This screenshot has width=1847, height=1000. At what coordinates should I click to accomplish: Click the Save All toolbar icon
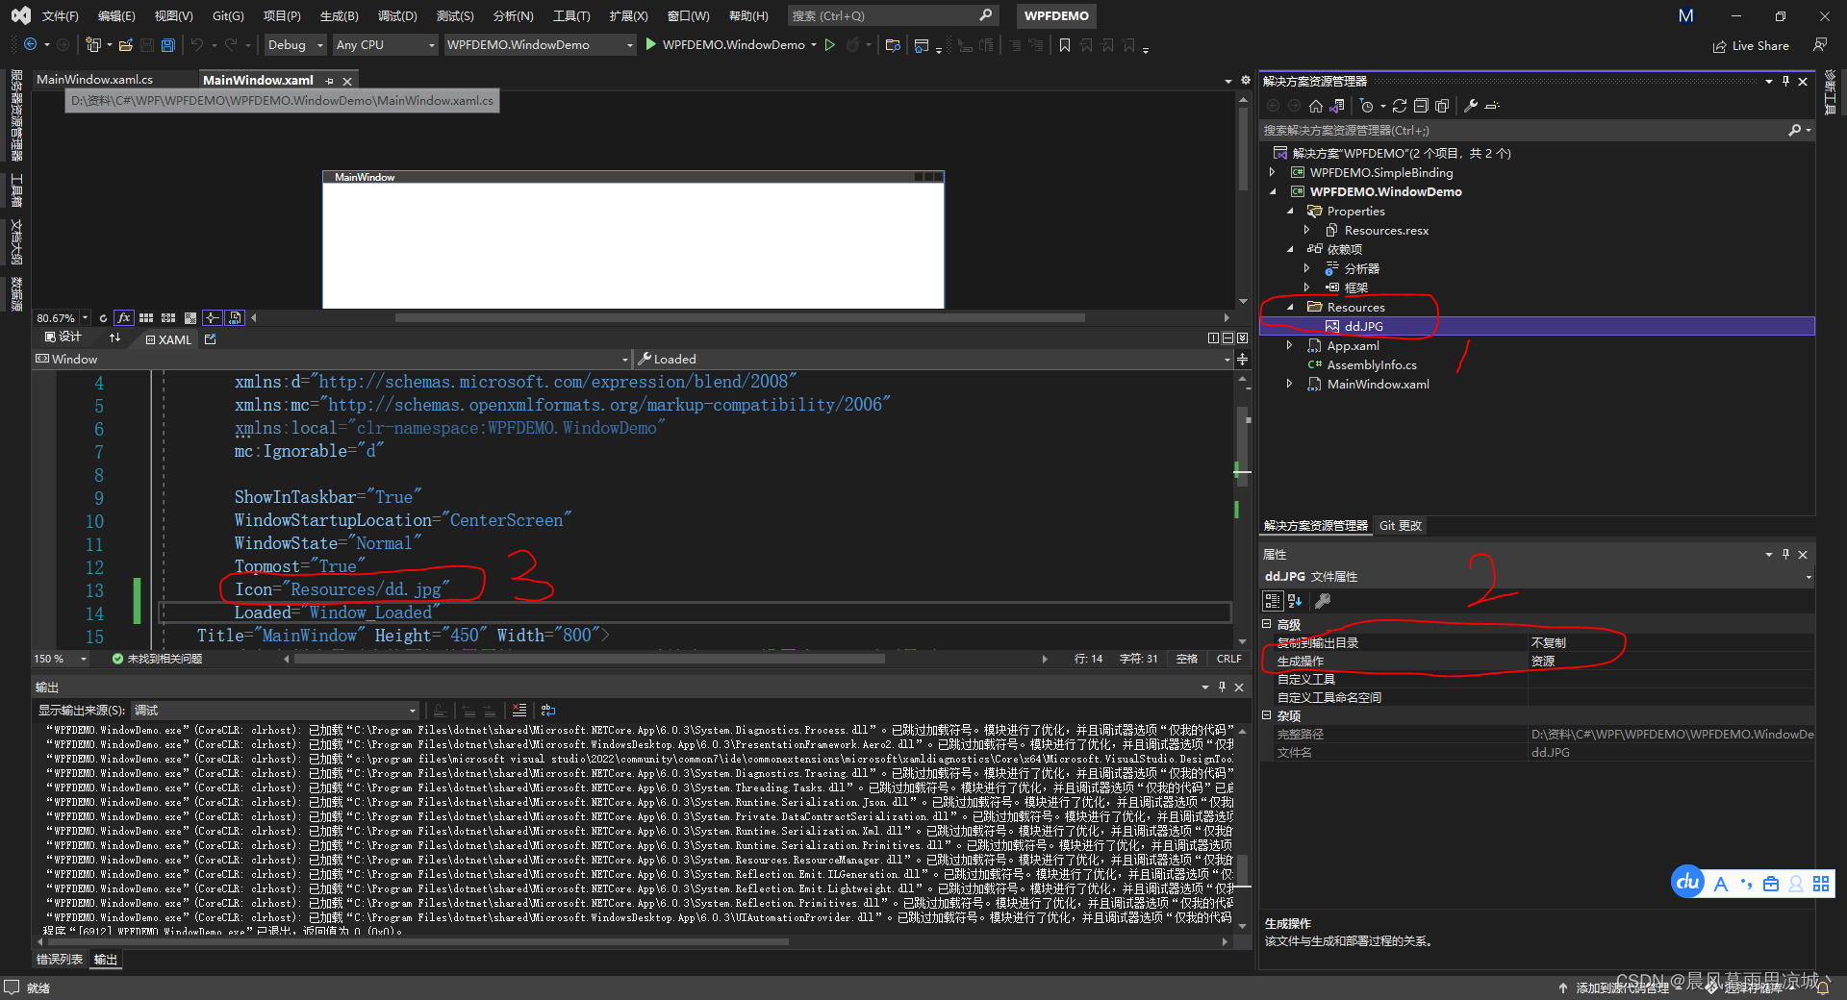(x=166, y=44)
